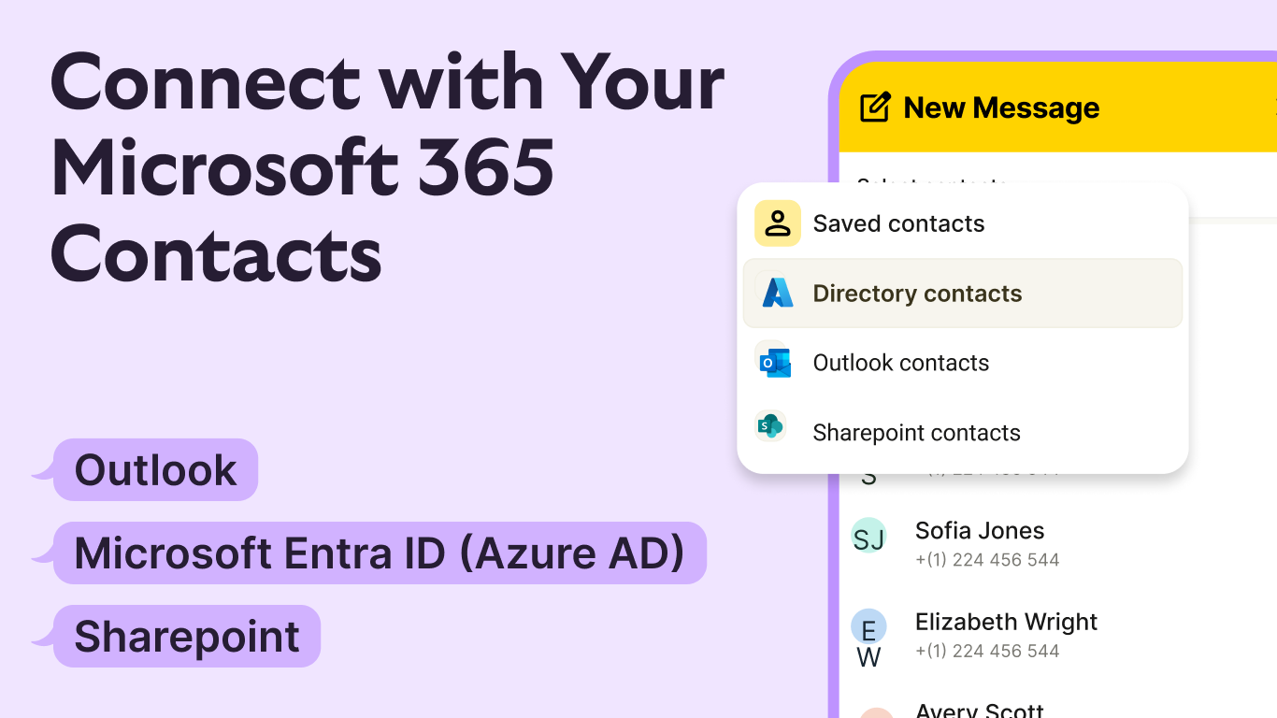Open Outlook contacts from the list
Screen dimensions: 1277x718
[900, 363]
